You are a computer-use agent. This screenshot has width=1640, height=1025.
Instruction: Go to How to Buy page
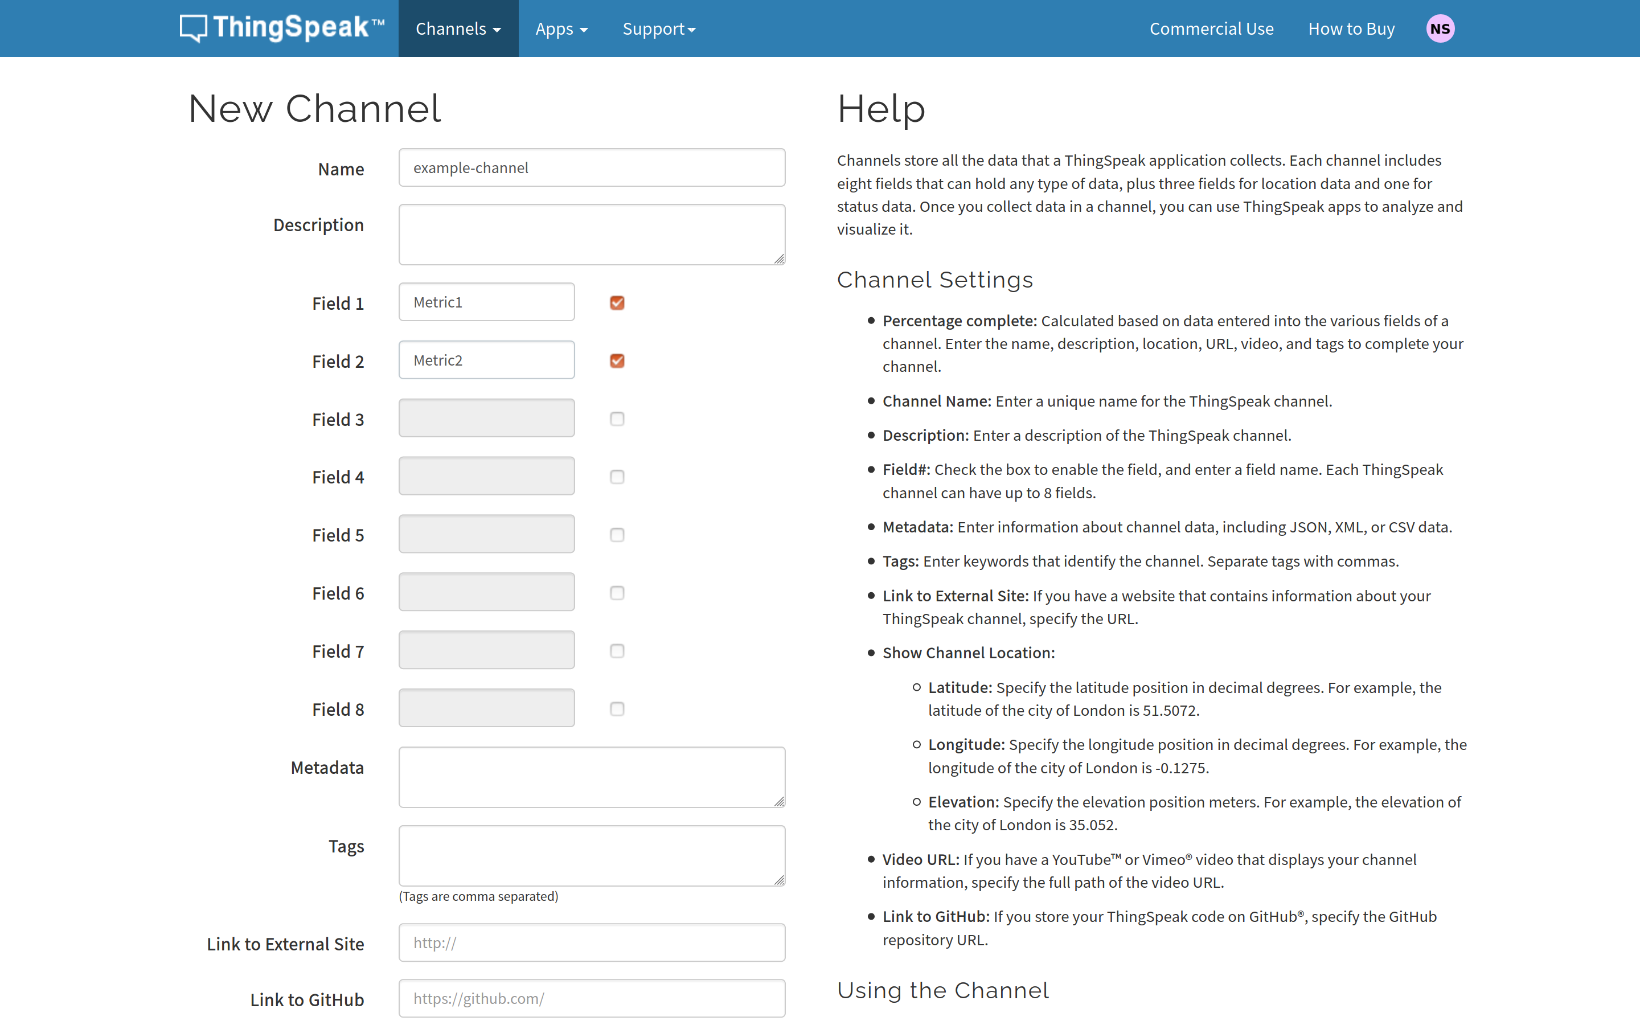pyautogui.click(x=1351, y=28)
